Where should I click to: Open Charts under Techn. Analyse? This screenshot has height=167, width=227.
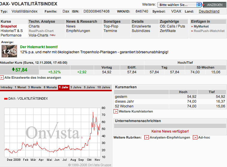click(x=34, y=26)
